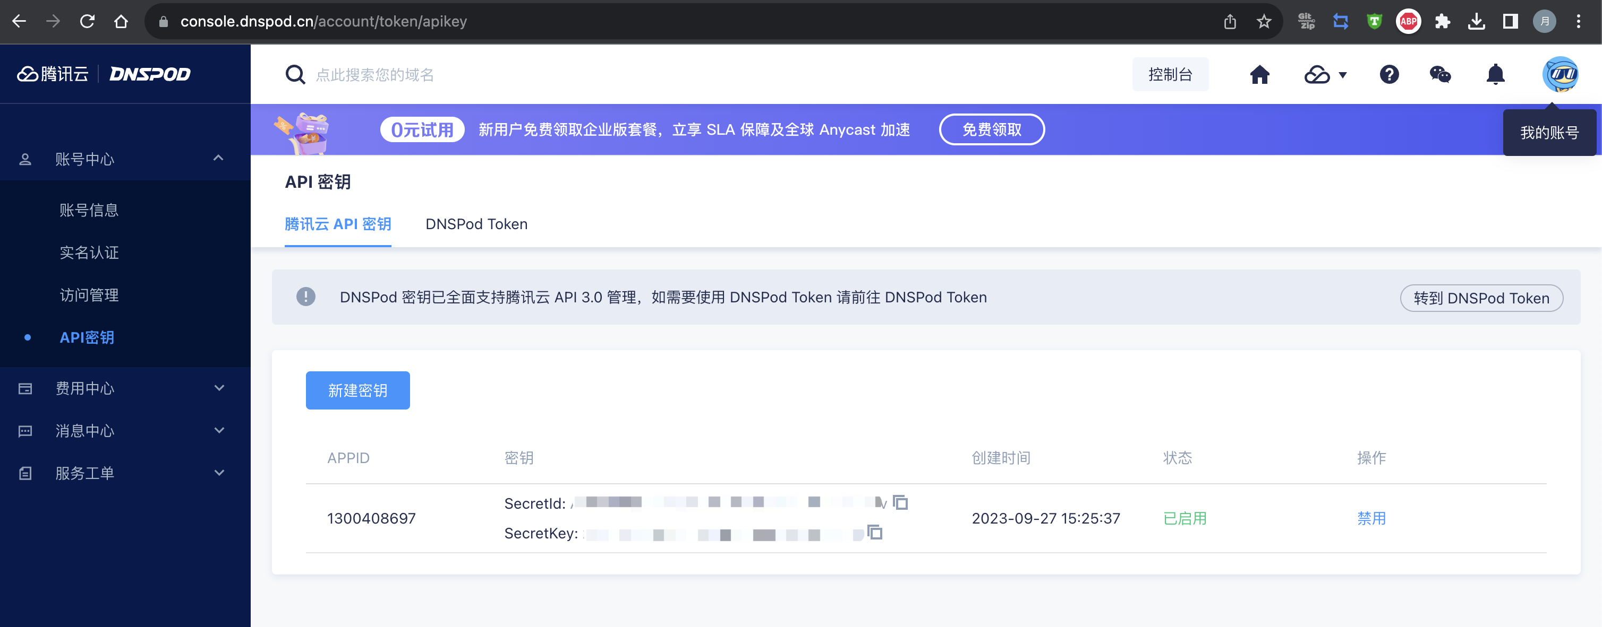This screenshot has height=627, width=1602.
Task: Click the 转到 DNSPod Token button
Action: click(1481, 298)
